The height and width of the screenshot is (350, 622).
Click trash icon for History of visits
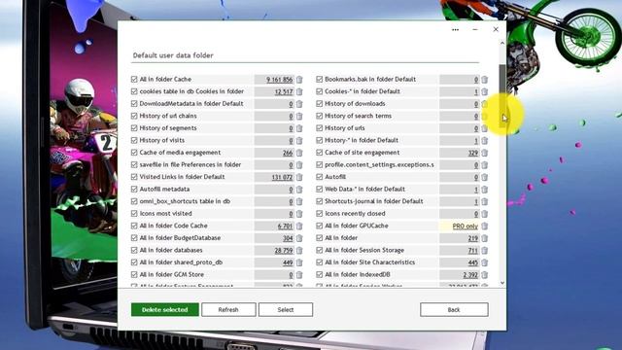tap(299, 140)
